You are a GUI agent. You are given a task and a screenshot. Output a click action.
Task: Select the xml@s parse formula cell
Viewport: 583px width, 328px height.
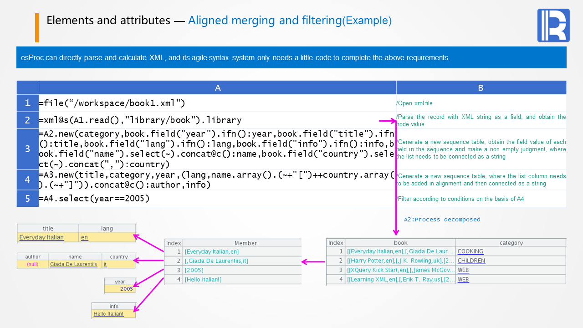[x=140, y=120]
